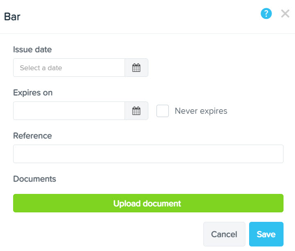Image resolution: width=295 pixels, height=251 pixels.
Task: Focus the Expires on date field
Action: (69, 111)
